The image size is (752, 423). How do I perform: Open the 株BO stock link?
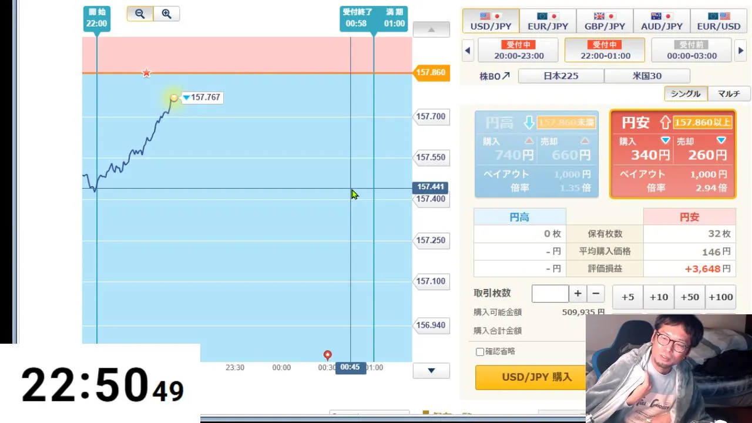(x=495, y=76)
